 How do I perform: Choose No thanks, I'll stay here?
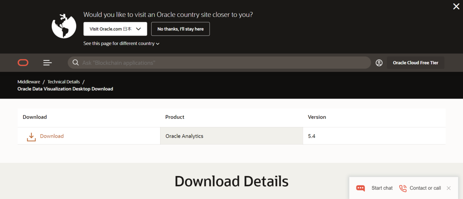(x=180, y=29)
